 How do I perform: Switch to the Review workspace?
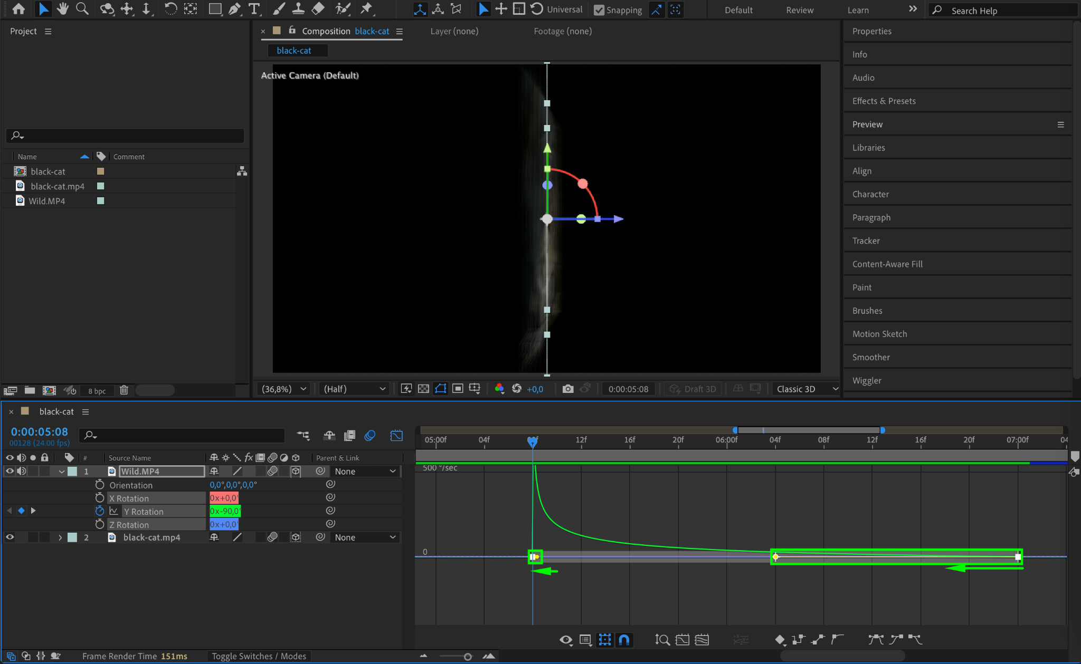click(x=800, y=10)
